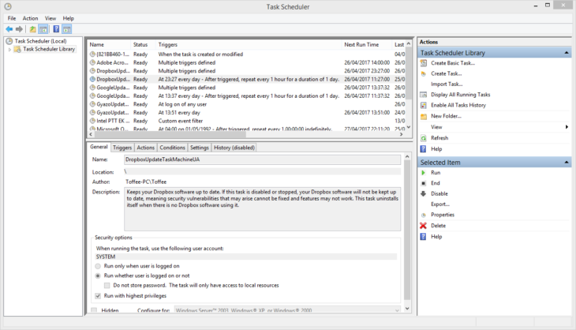The image size is (576, 330).
Task: Click the Task Scheduler (Local) clock icon
Action: pos(9,41)
